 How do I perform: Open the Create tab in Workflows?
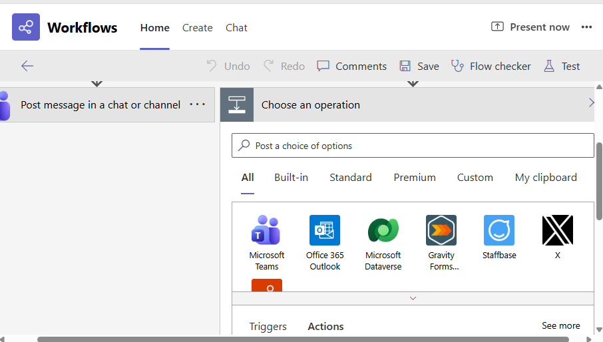coord(198,28)
